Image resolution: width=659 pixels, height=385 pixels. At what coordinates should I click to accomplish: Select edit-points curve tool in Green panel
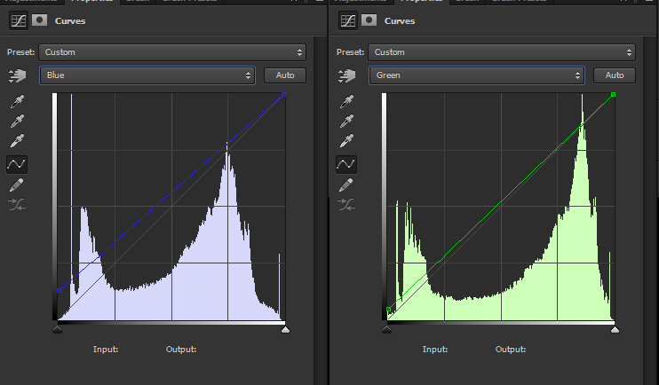tap(346, 164)
